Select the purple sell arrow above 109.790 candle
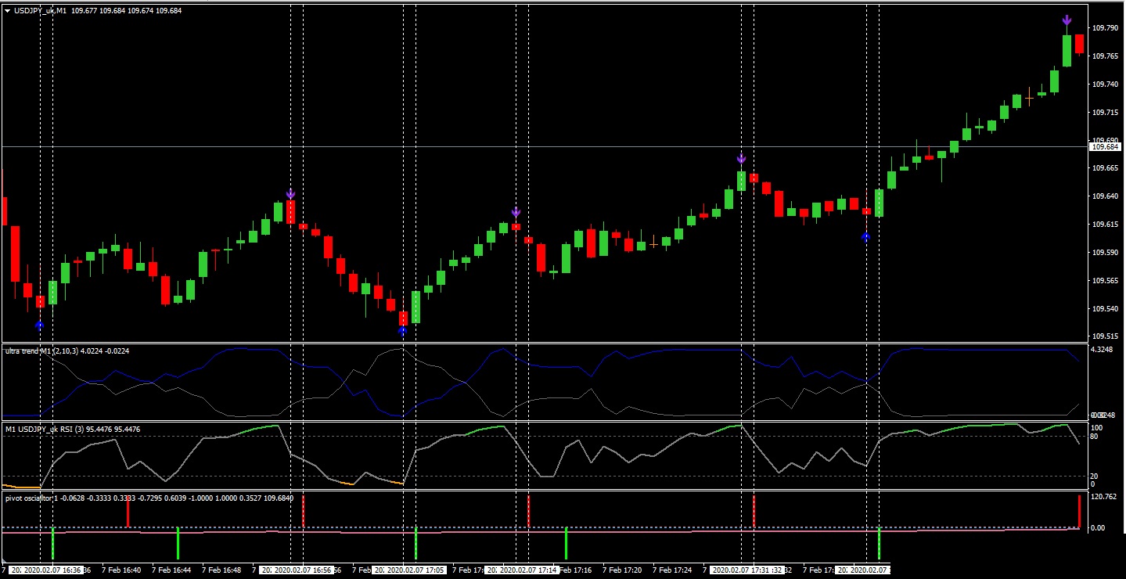The image size is (1126, 579). (x=1067, y=20)
